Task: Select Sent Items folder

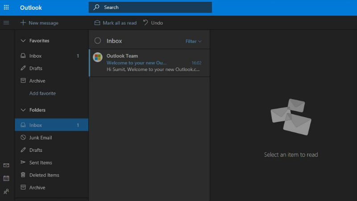Action: pos(51,163)
